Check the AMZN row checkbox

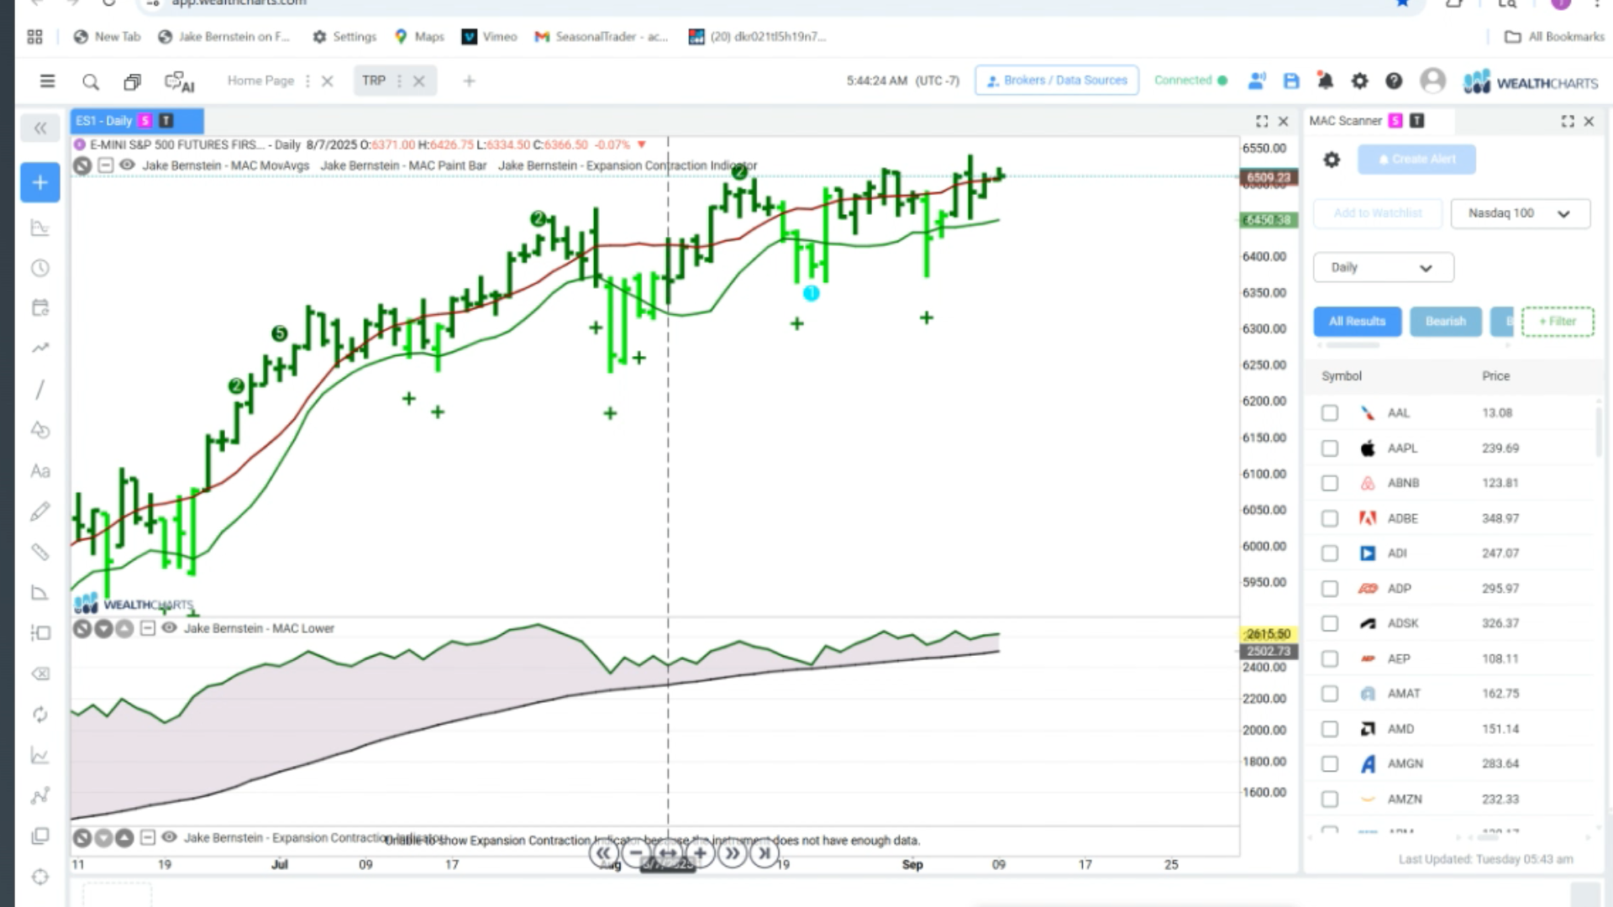point(1329,800)
